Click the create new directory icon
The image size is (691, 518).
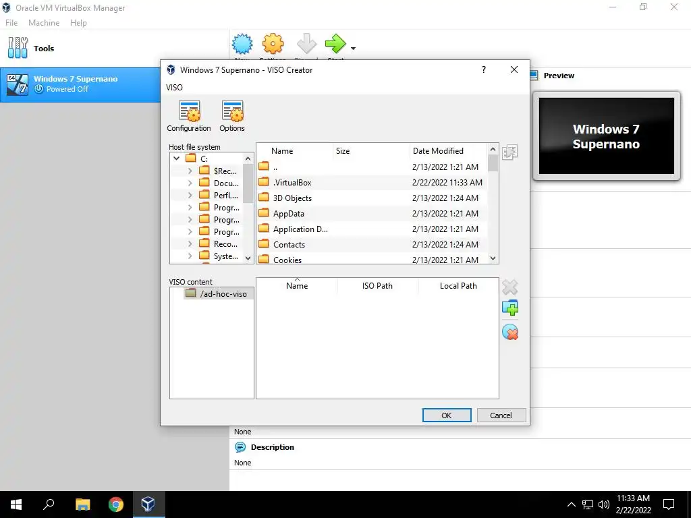[x=510, y=308]
